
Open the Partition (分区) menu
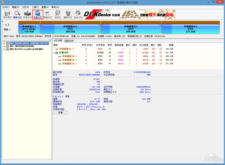[25, 7]
